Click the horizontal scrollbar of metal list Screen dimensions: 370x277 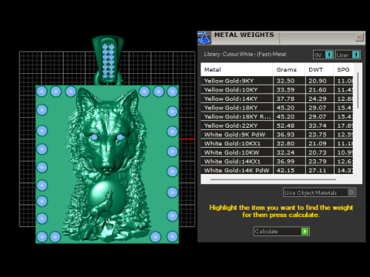tap(273, 179)
